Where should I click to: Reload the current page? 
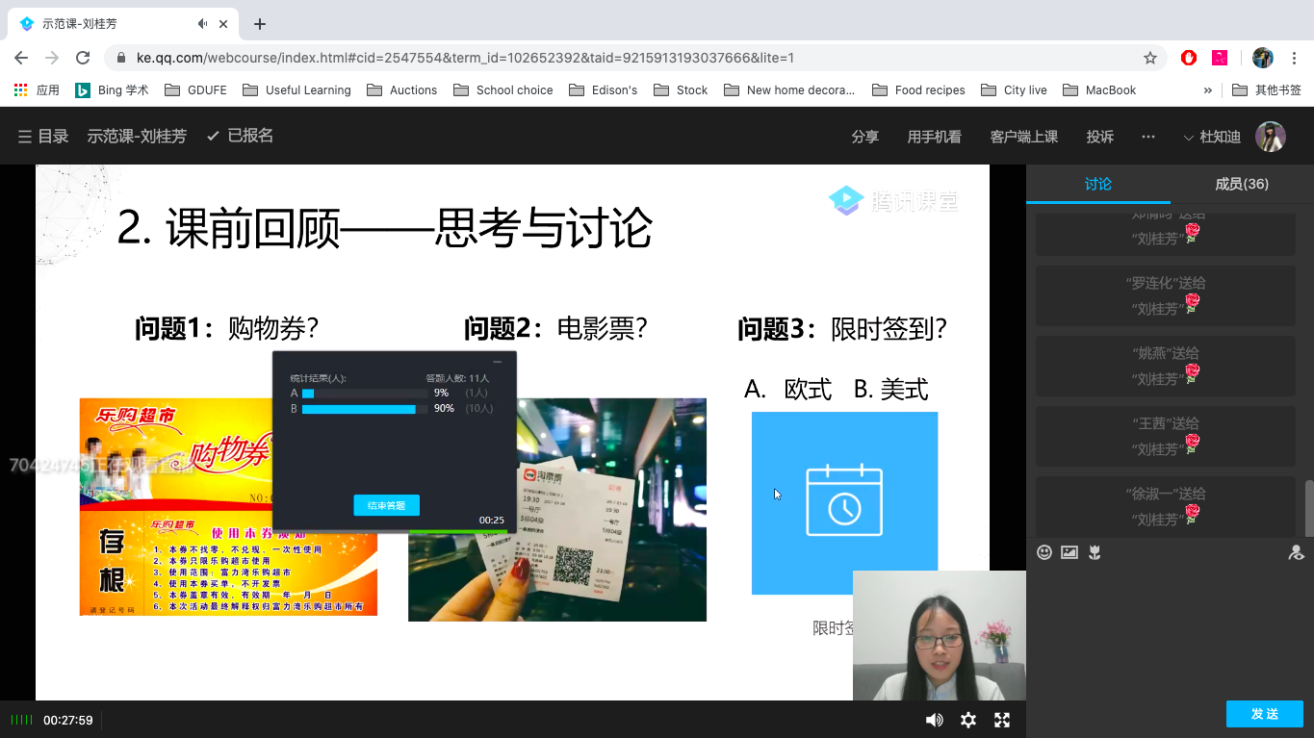(x=83, y=58)
